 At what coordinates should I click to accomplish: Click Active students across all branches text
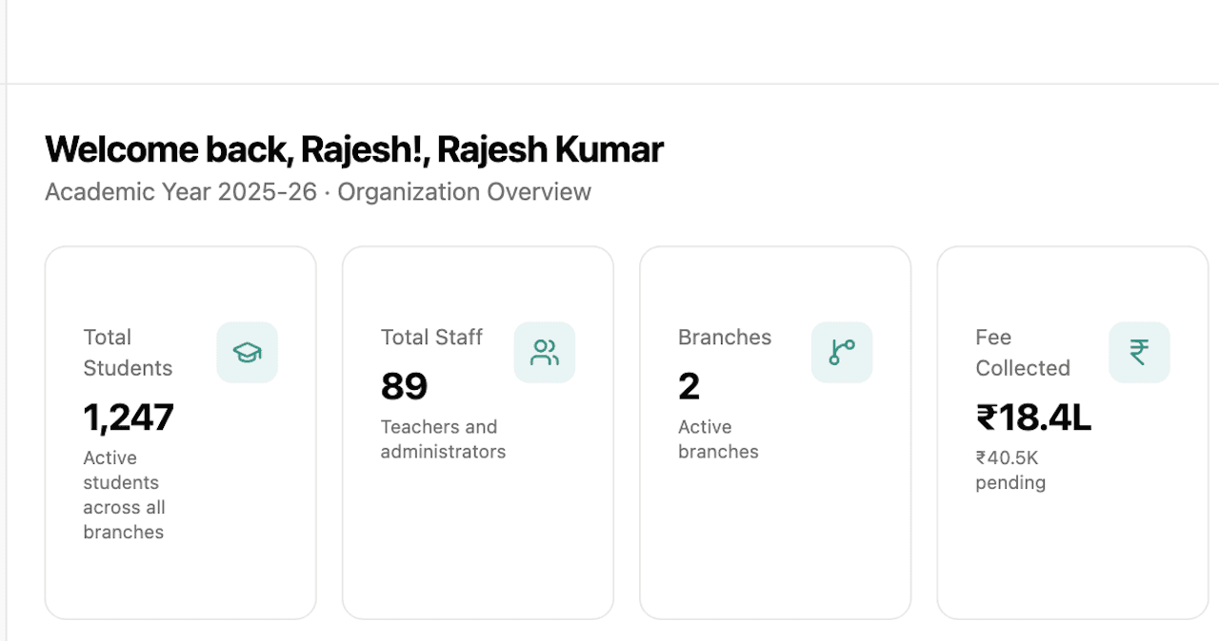coord(124,495)
